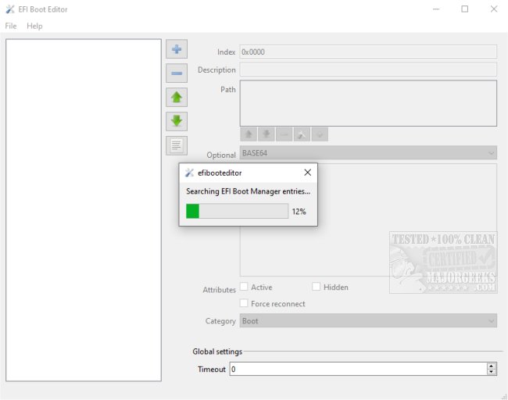Click the small dropdown arrow in Path toolbar
The height and width of the screenshot is (400, 508).
point(319,134)
